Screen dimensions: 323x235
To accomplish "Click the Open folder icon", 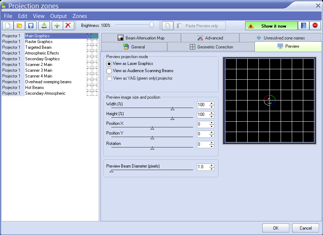I will point(19,26).
